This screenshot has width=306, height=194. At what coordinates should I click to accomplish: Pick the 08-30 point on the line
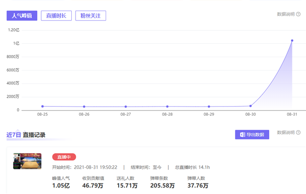click(251, 106)
